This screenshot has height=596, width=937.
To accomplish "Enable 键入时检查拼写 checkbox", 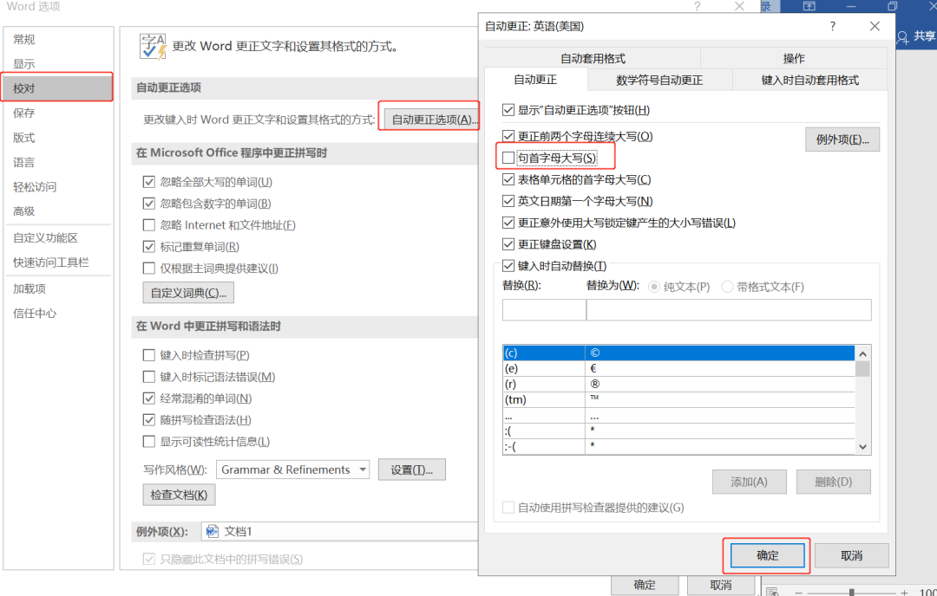I will point(149,355).
